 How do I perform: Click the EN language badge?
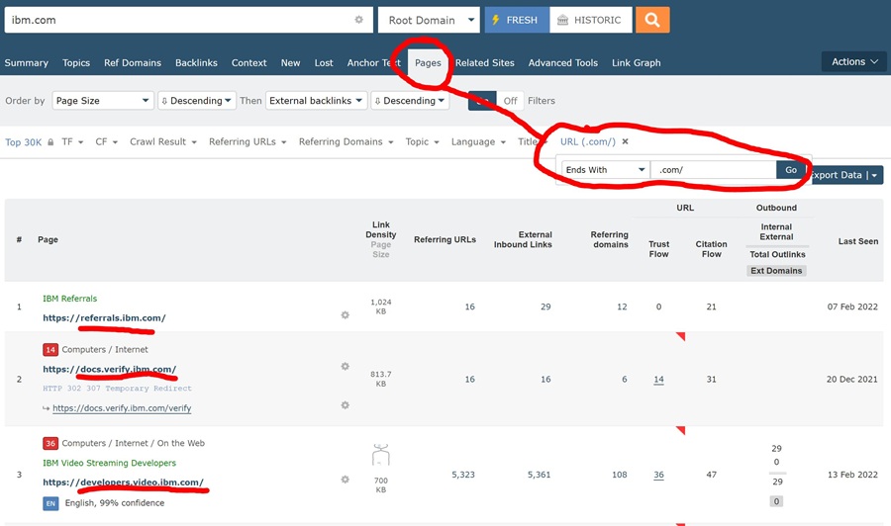click(x=50, y=503)
